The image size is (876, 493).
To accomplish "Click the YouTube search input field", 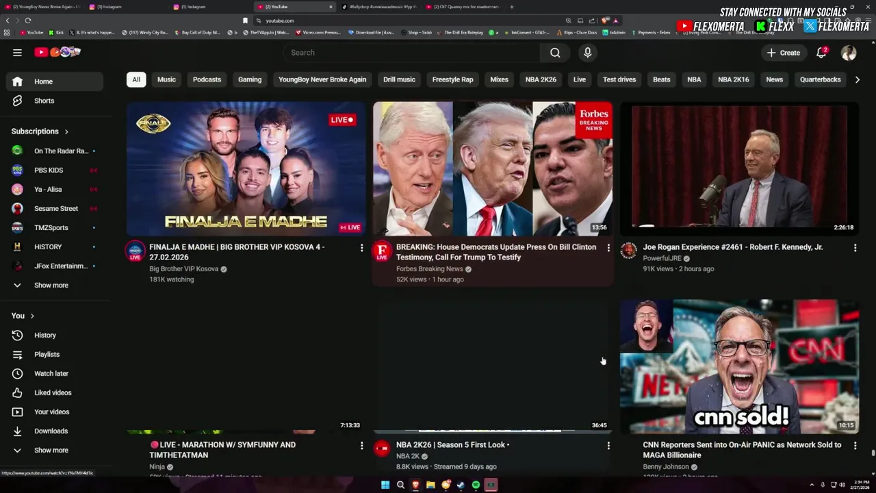I will click(x=411, y=53).
